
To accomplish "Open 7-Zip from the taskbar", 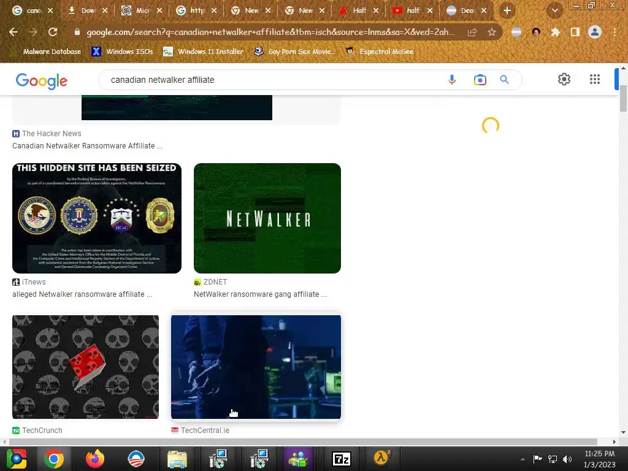I will tap(342, 459).
